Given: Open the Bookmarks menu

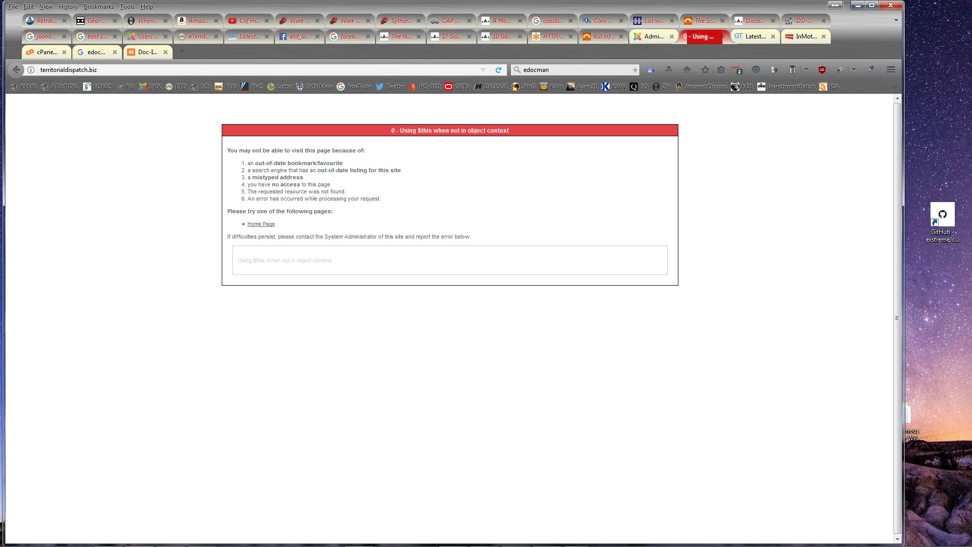Looking at the screenshot, I should coord(98,7).
